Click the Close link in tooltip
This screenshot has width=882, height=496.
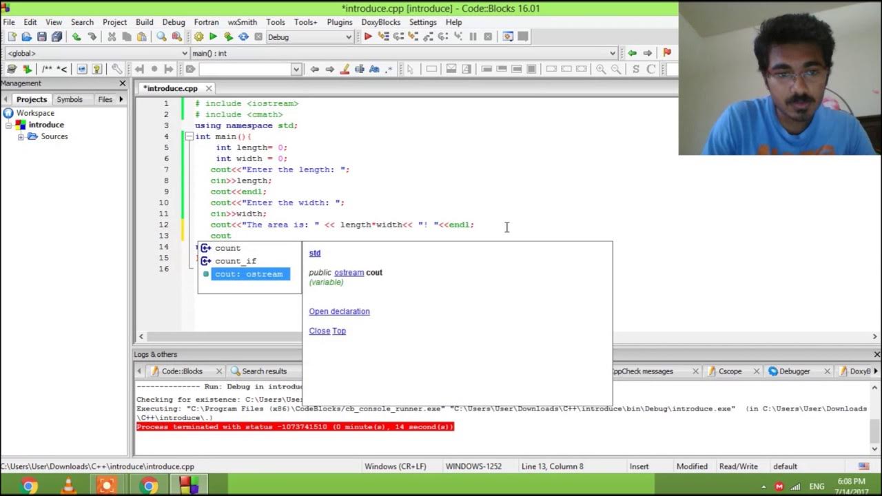(x=319, y=331)
